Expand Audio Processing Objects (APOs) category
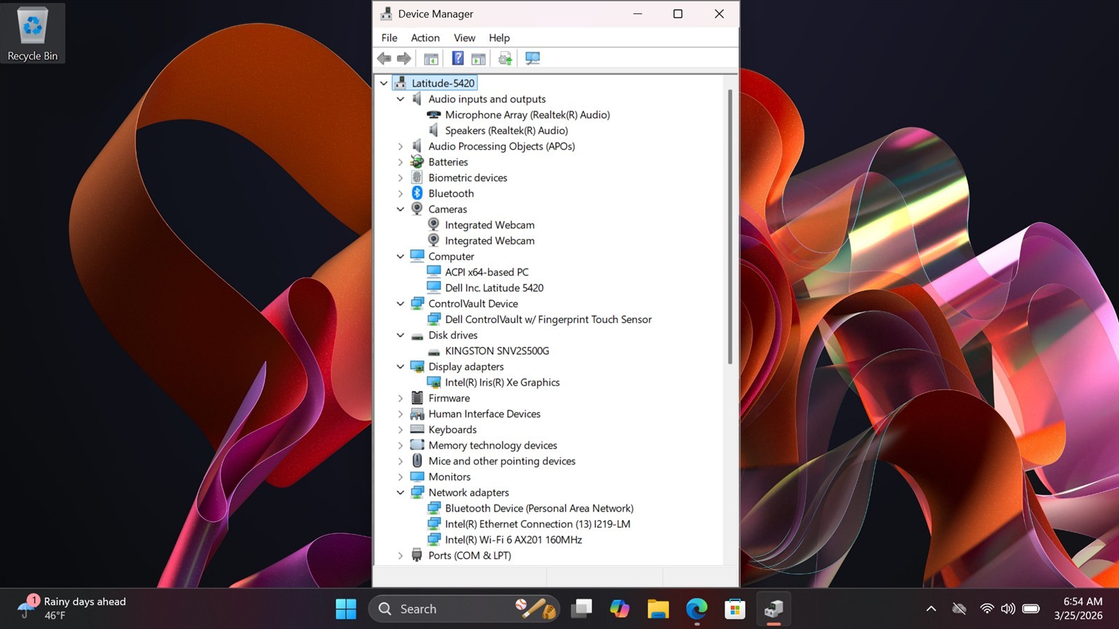Screen dimensions: 1119x629 coord(401,146)
